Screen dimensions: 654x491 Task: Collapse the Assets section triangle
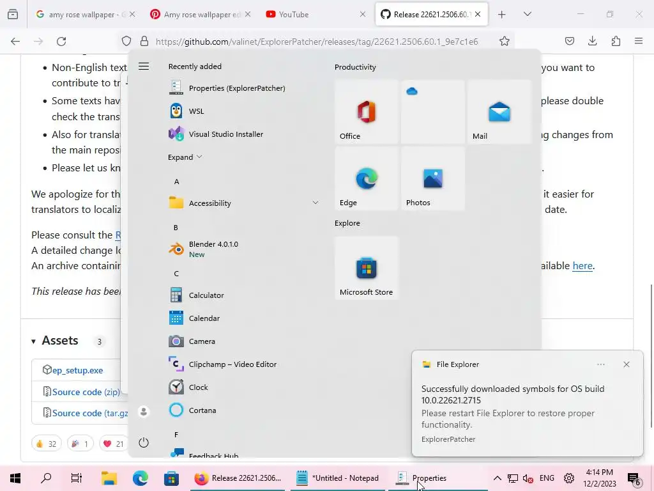click(33, 341)
